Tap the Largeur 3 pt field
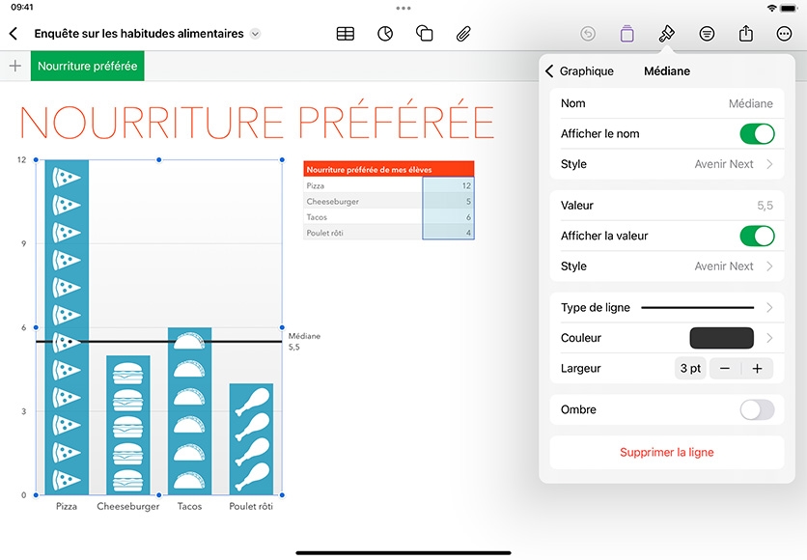 click(x=690, y=369)
